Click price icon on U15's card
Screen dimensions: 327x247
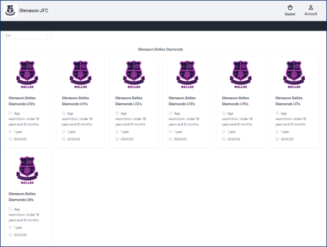pos(224,139)
